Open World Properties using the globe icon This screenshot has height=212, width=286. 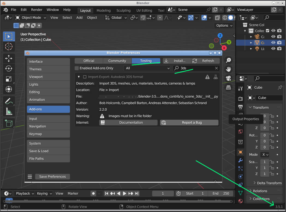[240, 131]
